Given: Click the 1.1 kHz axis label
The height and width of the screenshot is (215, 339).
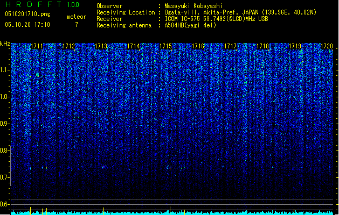Looking at the screenshot, I should [x=4, y=70].
